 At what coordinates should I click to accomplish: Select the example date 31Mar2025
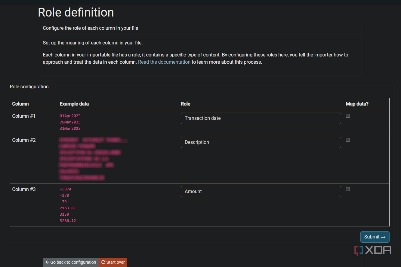(x=70, y=129)
